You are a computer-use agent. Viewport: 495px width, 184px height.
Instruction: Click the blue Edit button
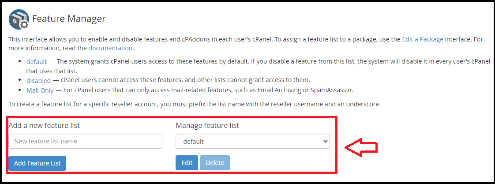point(187,163)
